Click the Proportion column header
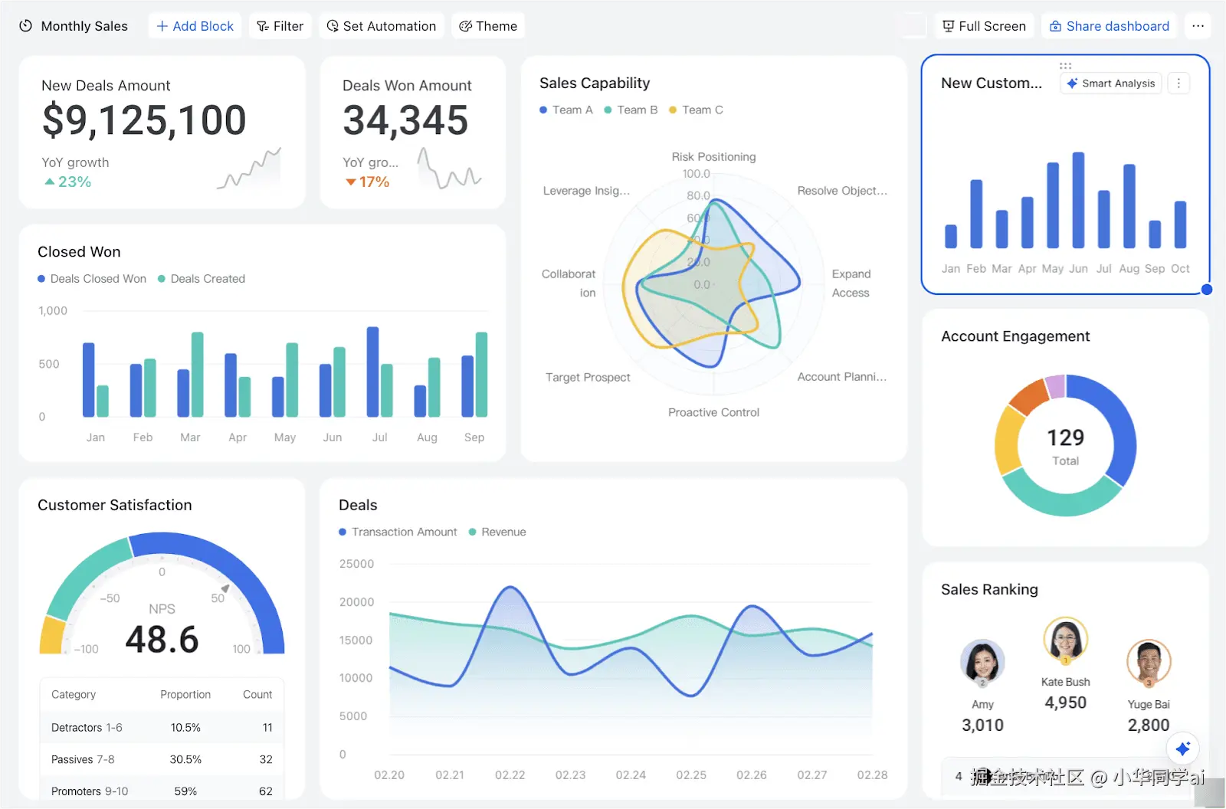The width and height of the screenshot is (1226, 809). 185,694
